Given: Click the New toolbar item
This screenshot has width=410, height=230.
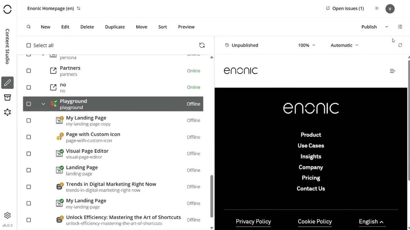Looking at the screenshot, I should 45,27.
